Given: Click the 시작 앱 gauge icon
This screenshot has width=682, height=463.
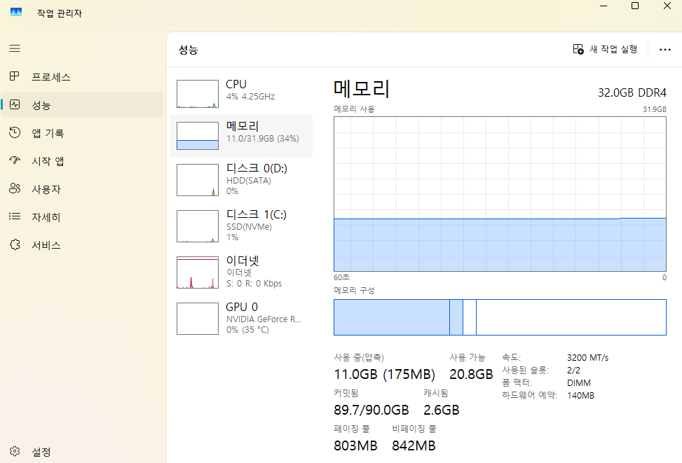Looking at the screenshot, I should pos(15,160).
